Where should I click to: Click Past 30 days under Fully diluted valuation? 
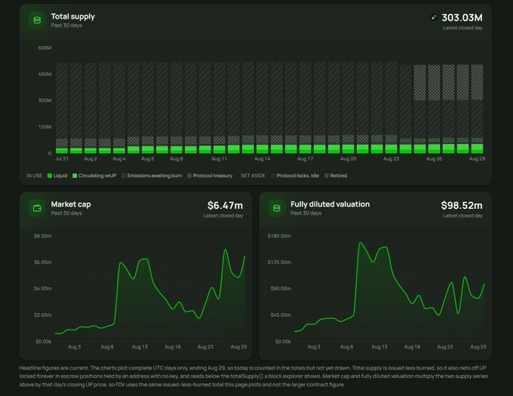pos(306,213)
